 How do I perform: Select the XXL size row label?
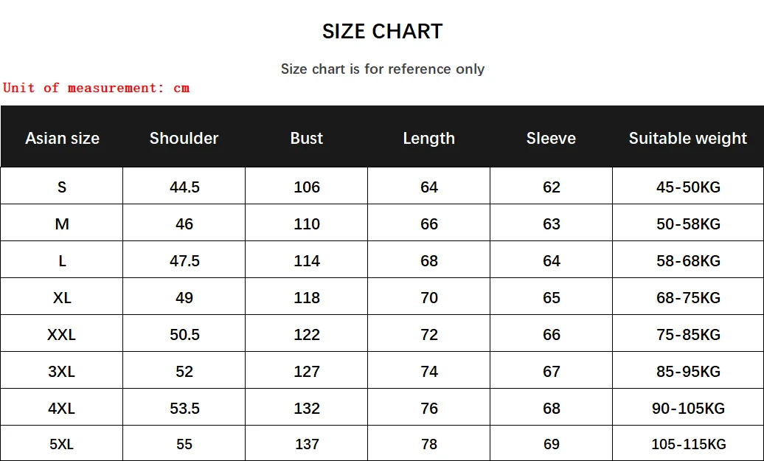click(x=62, y=334)
